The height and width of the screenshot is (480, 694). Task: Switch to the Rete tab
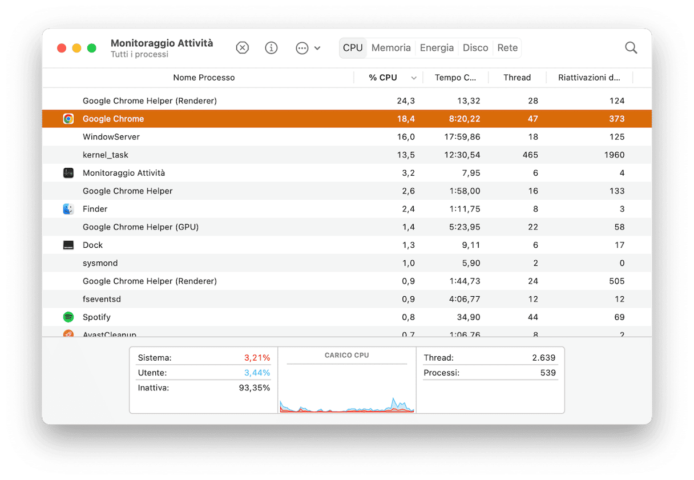tap(507, 48)
